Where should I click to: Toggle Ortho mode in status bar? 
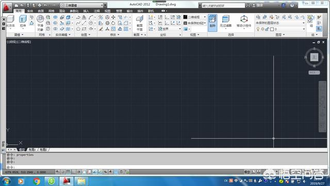click(x=73, y=172)
